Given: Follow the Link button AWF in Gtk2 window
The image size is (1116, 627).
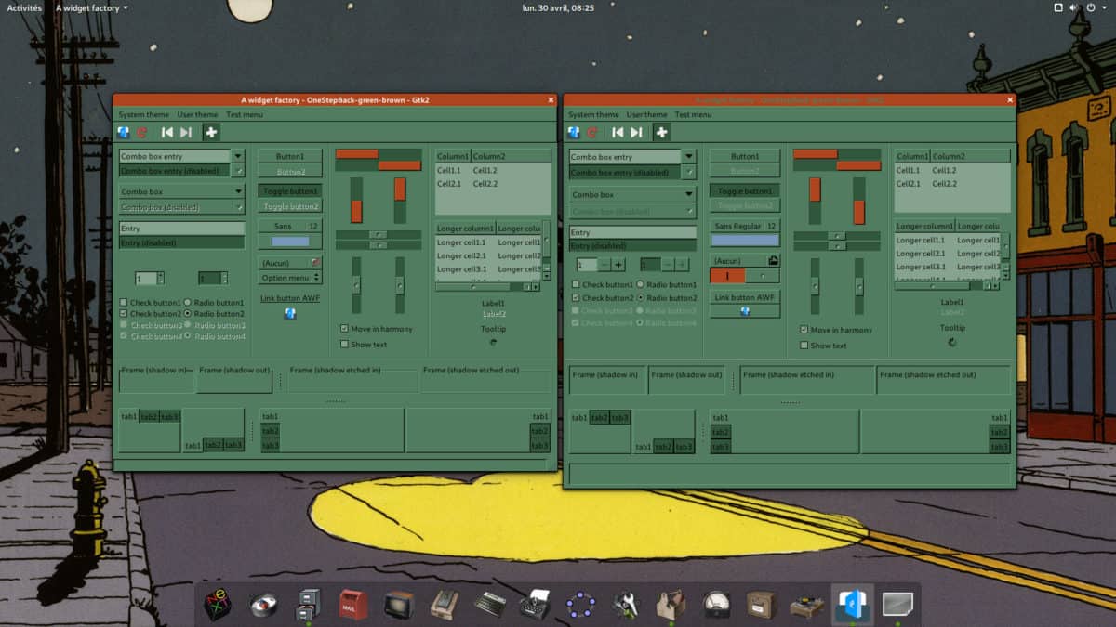Looking at the screenshot, I should (x=291, y=297).
